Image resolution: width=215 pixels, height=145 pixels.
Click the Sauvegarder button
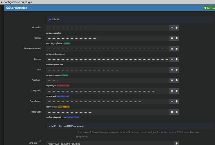click(x=209, y=8)
